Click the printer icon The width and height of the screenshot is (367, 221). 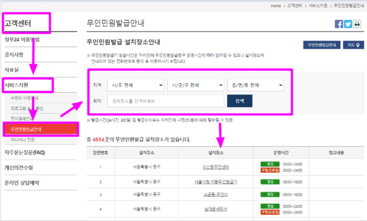click(357, 24)
